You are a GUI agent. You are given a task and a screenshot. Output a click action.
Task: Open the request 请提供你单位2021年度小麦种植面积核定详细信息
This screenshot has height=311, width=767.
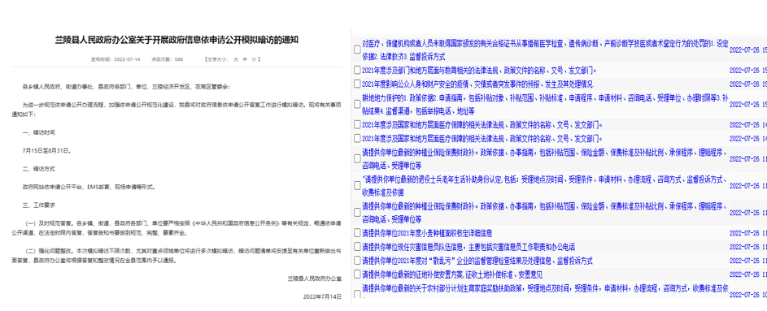click(x=427, y=233)
